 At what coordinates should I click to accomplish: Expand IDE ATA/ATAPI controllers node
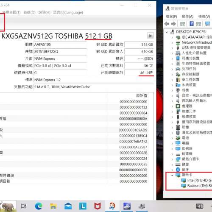(x=172, y=37)
